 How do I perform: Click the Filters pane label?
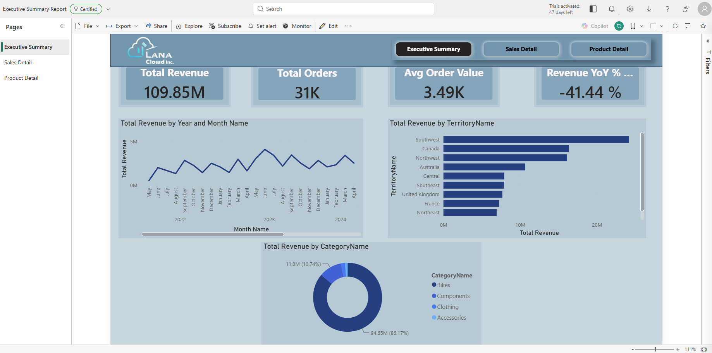coord(708,66)
